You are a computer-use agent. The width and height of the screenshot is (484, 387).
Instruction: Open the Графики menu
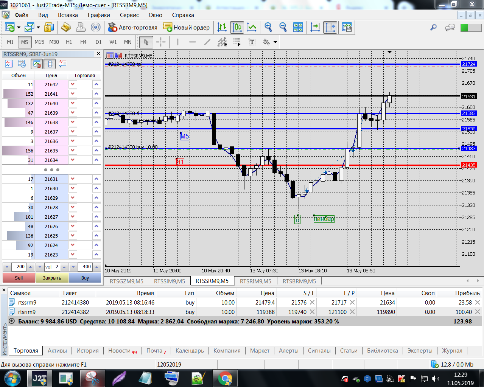click(x=99, y=15)
